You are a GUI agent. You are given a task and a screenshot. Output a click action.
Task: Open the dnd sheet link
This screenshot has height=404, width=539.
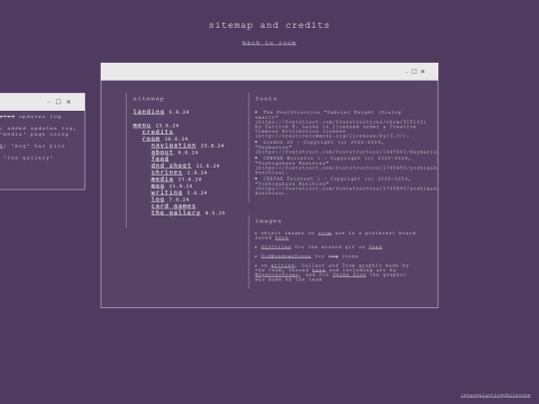point(172,166)
